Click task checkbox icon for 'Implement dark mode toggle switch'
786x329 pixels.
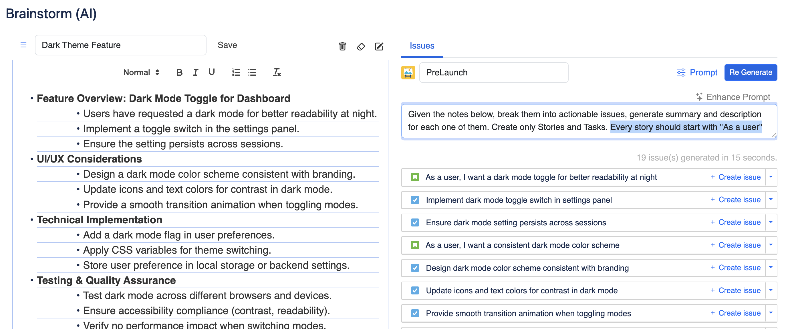415,200
